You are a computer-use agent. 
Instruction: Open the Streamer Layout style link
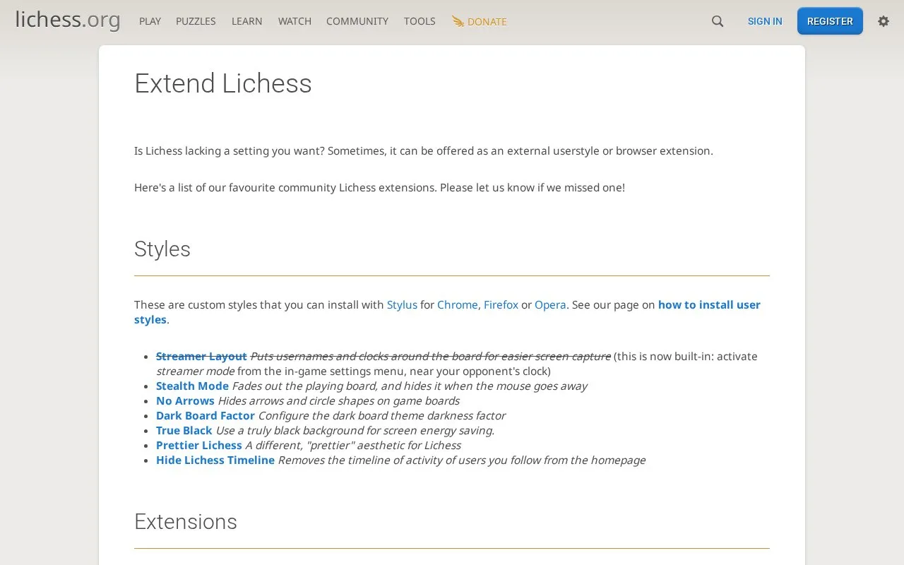point(201,357)
